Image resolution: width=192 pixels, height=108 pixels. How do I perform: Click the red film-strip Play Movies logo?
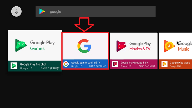pyautogui.click(x=121, y=46)
